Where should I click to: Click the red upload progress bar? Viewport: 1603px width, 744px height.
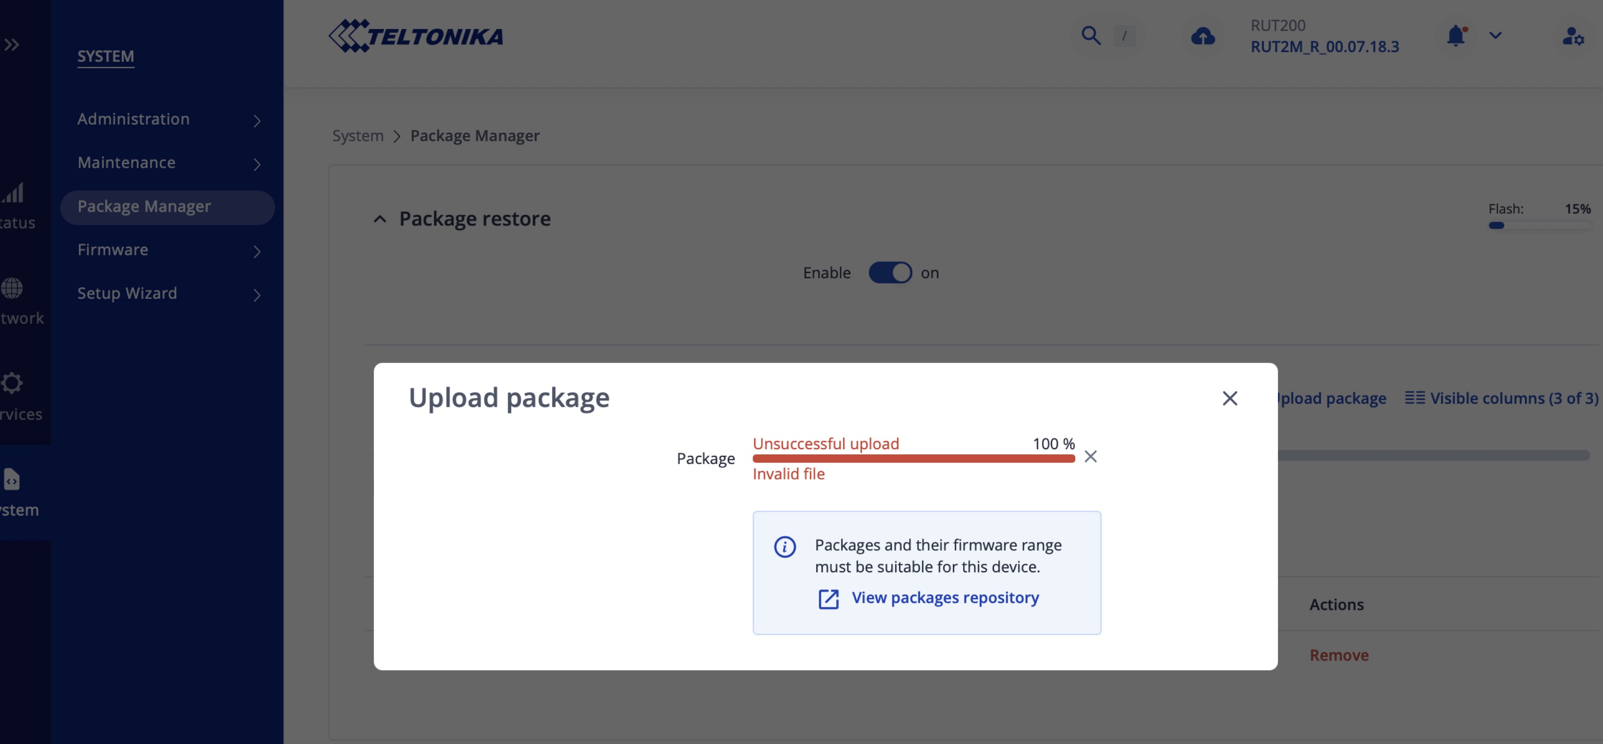pyautogui.click(x=914, y=458)
